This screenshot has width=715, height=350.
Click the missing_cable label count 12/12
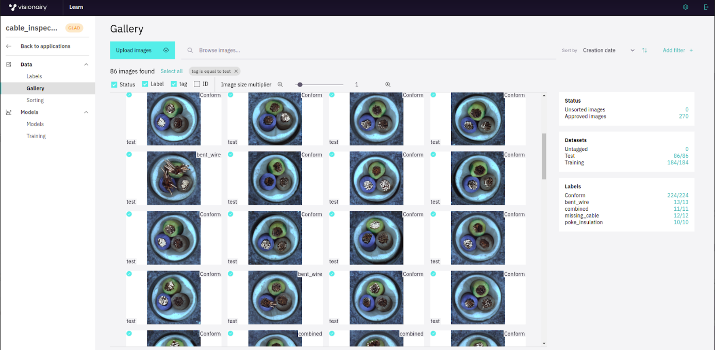[x=681, y=215]
